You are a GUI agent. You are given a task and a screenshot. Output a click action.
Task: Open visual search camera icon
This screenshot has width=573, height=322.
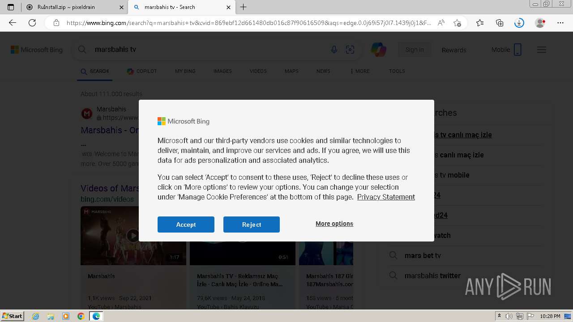pos(350,50)
